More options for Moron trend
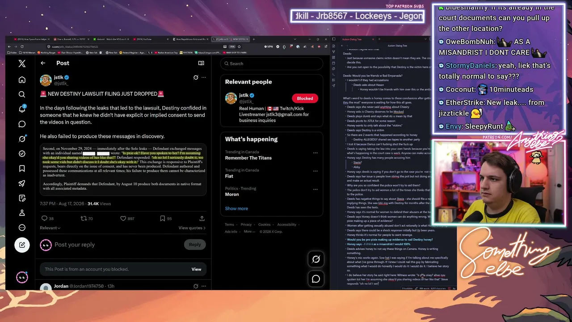Viewport: 572px width, 322px height. click(315, 189)
